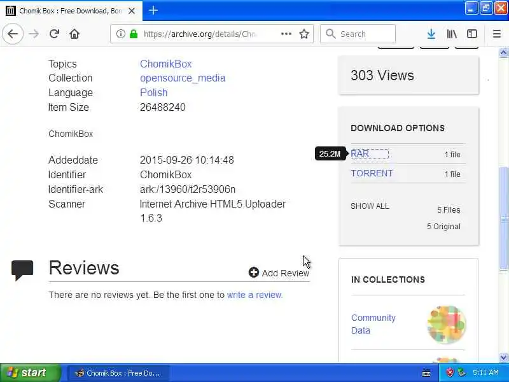Click the ChomikBox description text
Image resolution: width=509 pixels, height=382 pixels.
[x=71, y=134]
